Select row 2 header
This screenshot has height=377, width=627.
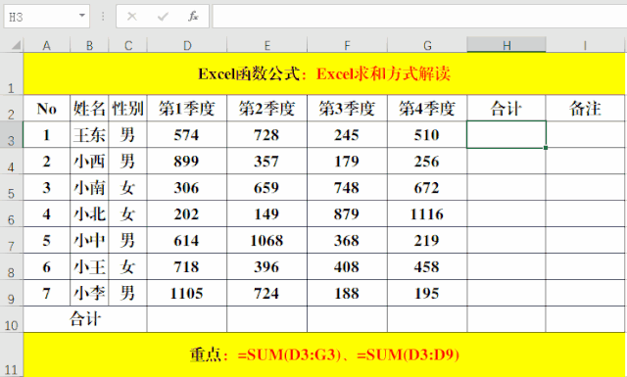click(11, 108)
